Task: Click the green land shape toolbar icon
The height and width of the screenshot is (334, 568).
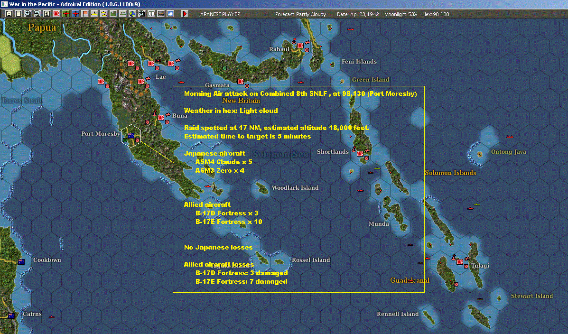Action: [x=113, y=14]
